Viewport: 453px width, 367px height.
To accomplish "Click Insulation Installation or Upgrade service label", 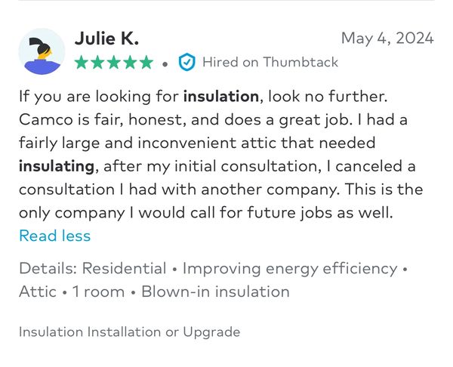I will click(x=129, y=332).
